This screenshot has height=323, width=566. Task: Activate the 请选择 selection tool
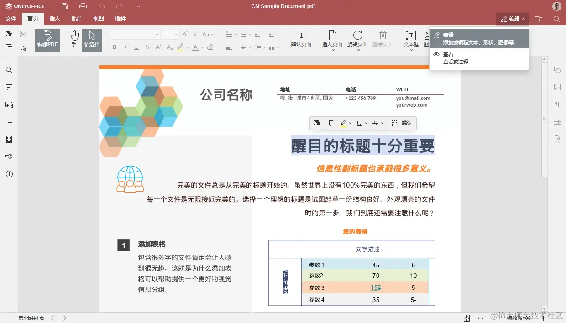[92, 40]
